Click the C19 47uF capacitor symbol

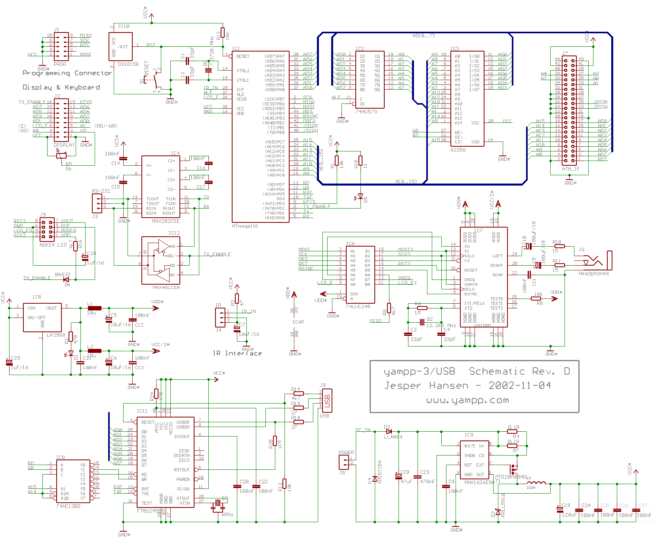click(x=399, y=476)
